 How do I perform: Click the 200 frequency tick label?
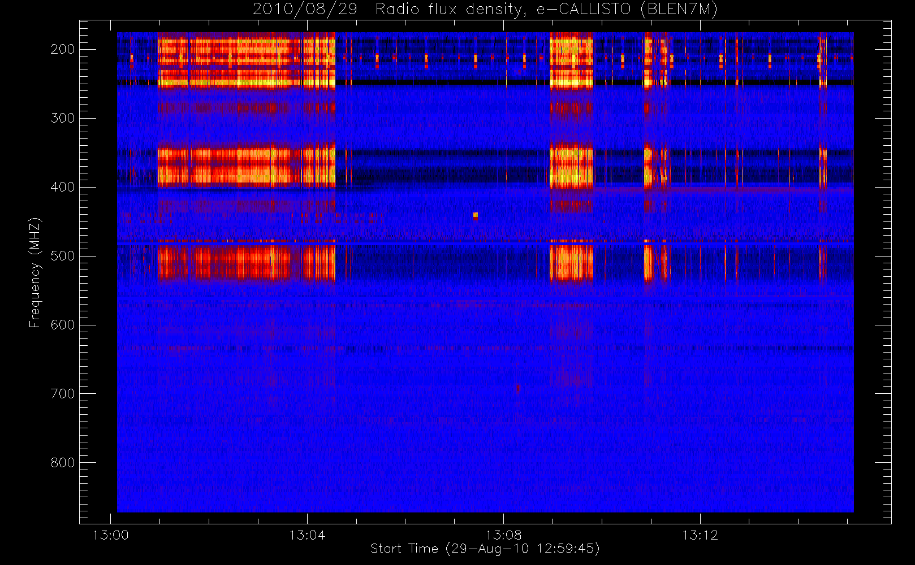tap(63, 49)
